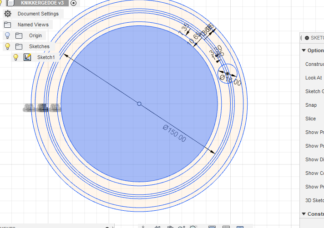The height and width of the screenshot is (228, 324).
Task: Click the Ø16.00 diameter dimension
Action: click(x=230, y=80)
